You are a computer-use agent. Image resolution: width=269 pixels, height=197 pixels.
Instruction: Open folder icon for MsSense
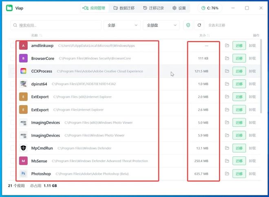coord(227,161)
